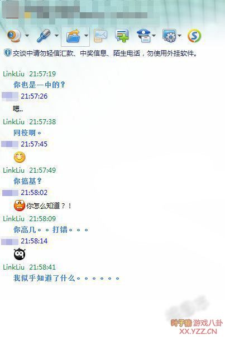Image resolution: width=225 pixels, height=337 pixels.
Task: Click the blue shield security notice icon
Action: click(7, 53)
